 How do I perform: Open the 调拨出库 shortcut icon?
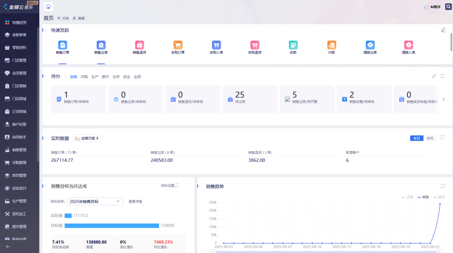(370, 45)
